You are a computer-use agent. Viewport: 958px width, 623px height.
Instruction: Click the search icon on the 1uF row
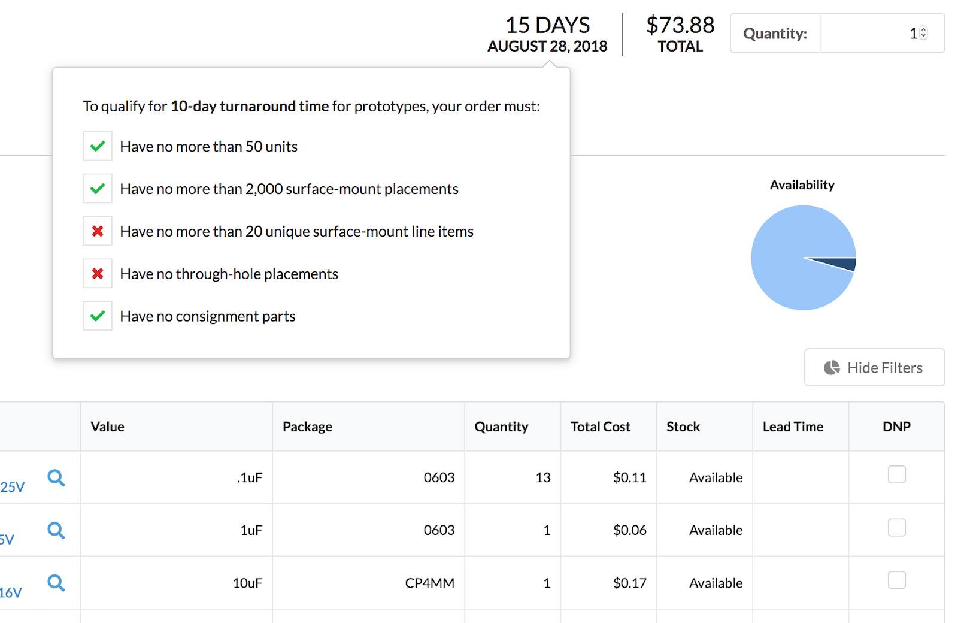56,530
